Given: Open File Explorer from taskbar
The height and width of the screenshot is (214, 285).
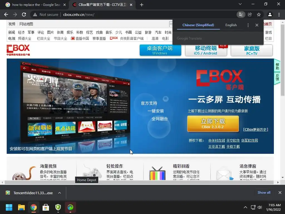Looking at the screenshot, I should (21, 207).
